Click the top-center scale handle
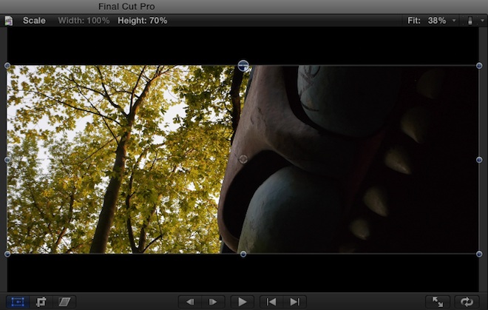Viewport: 488px width, 310px height. [243, 66]
